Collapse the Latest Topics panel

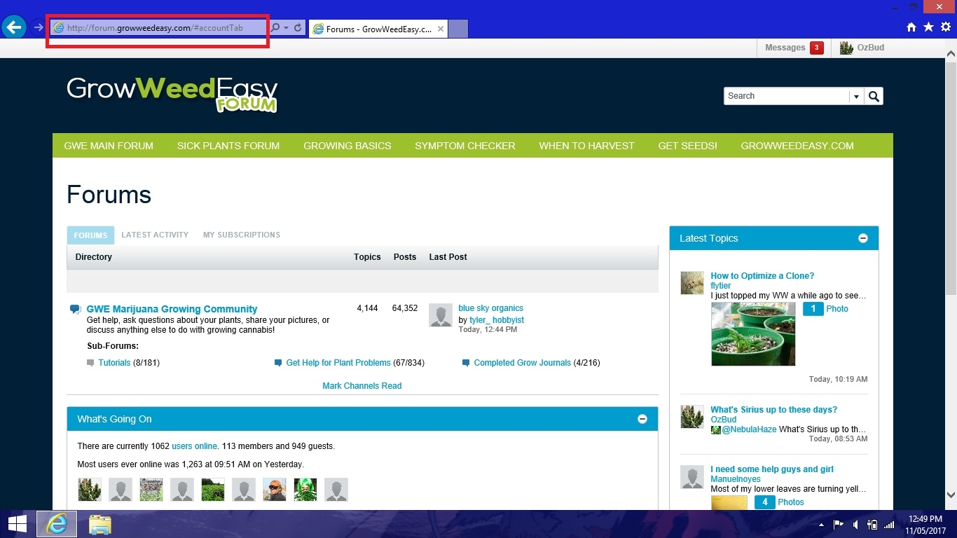point(863,238)
